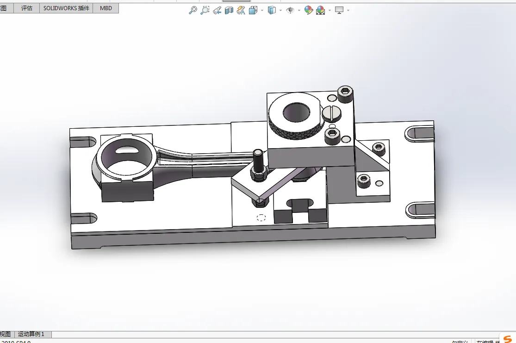Click the Apply Scene icon

pyautogui.click(x=321, y=11)
